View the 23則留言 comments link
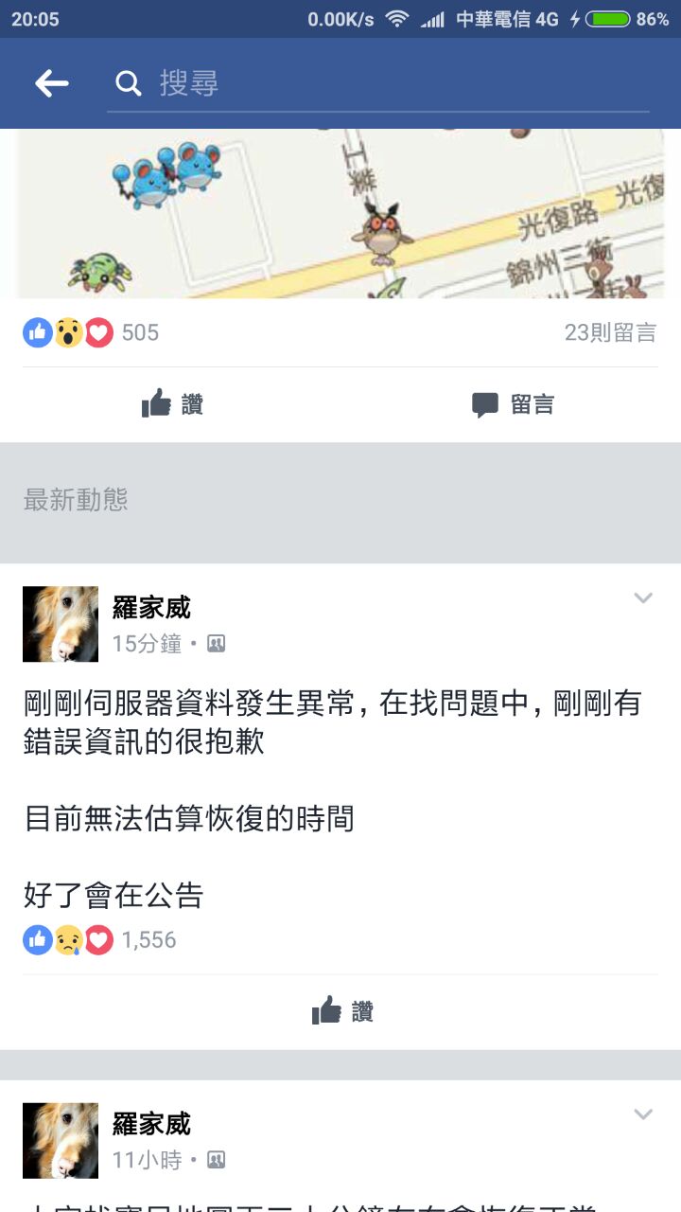This screenshot has height=1212, width=681. tap(610, 332)
